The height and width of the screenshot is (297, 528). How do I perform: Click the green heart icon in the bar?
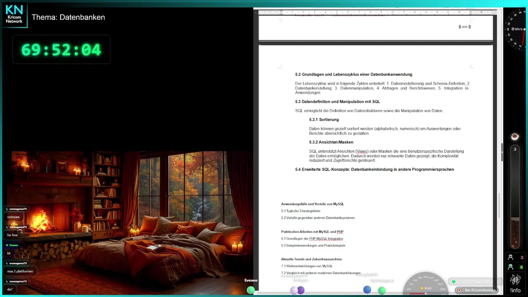coord(454,282)
